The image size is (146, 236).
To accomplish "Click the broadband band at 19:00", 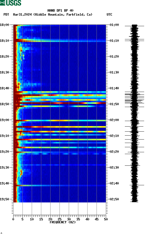I will 60,121.
